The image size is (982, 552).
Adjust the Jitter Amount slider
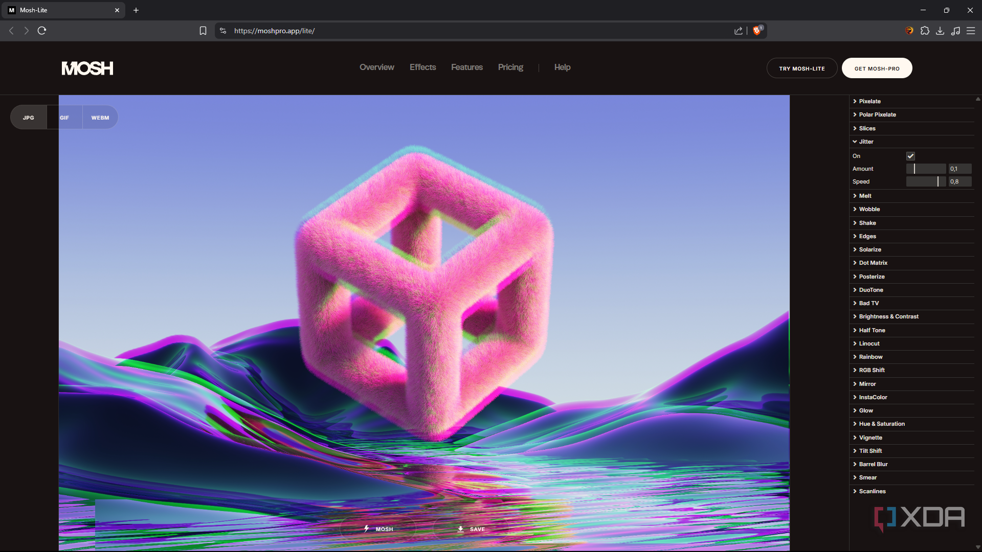tap(926, 169)
